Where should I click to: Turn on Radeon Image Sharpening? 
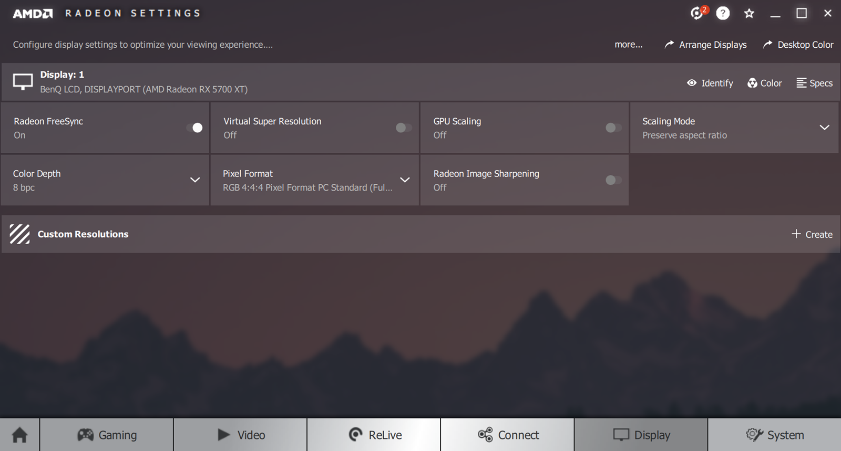click(613, 180)
